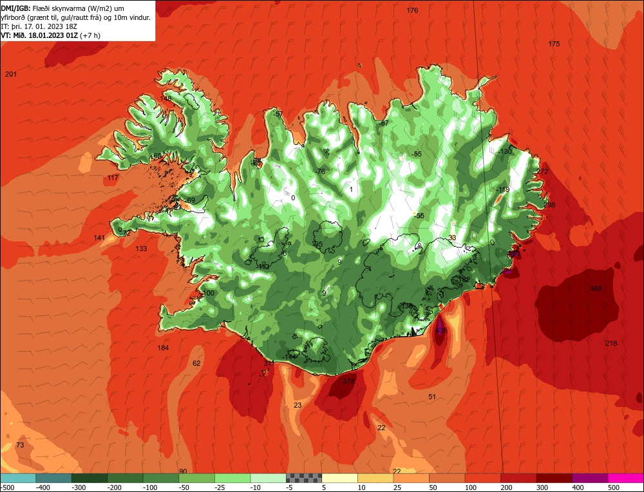644x492 pixels.
Task: Click the value 298 off the east coast
Action: click(549, 205)
